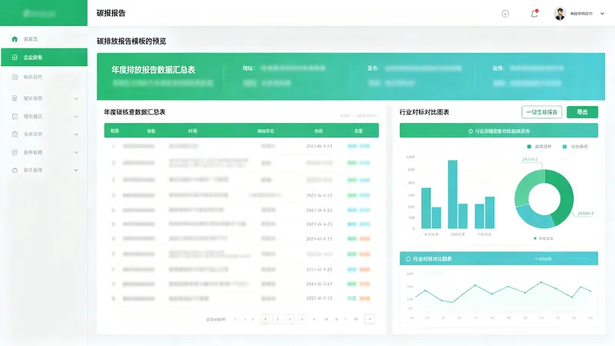615x346 pixels.
Task: Go to page 2 in table pagination
Action: 278,319
